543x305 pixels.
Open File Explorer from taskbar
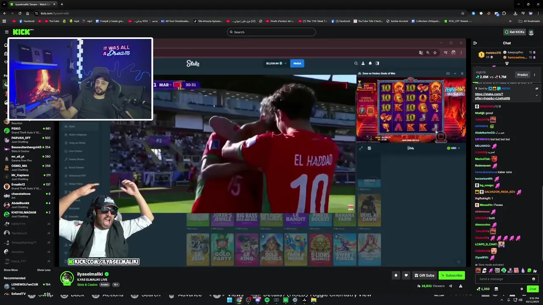point(313,300)
